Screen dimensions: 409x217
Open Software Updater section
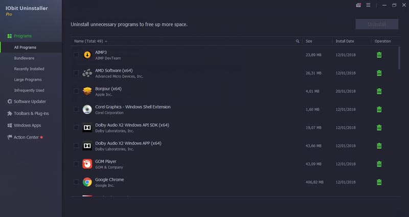click(x=31, y=101)
